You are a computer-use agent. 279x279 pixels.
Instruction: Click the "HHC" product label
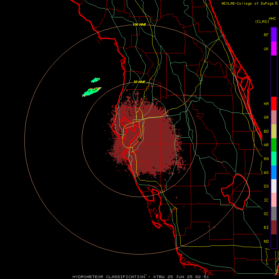pos(272,19)
